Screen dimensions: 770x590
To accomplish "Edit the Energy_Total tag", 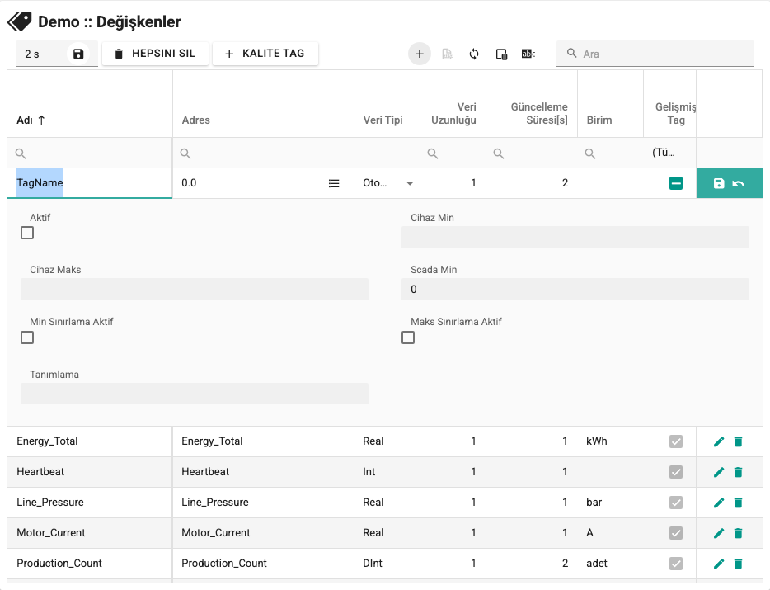I will tap(718, 441).
